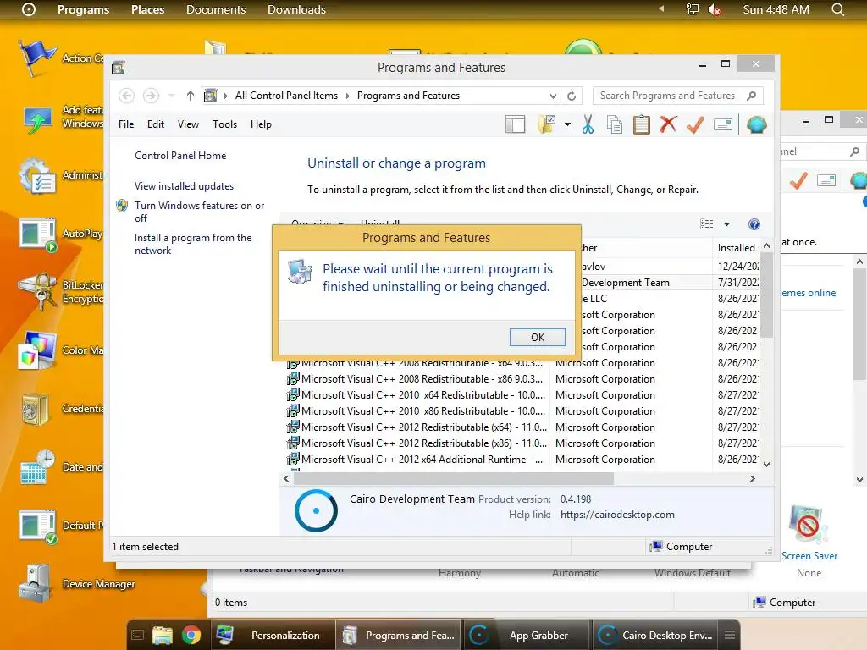Screen dimensions: 867x650
Task: Open the Edit menu
Action: pos(156,124)
